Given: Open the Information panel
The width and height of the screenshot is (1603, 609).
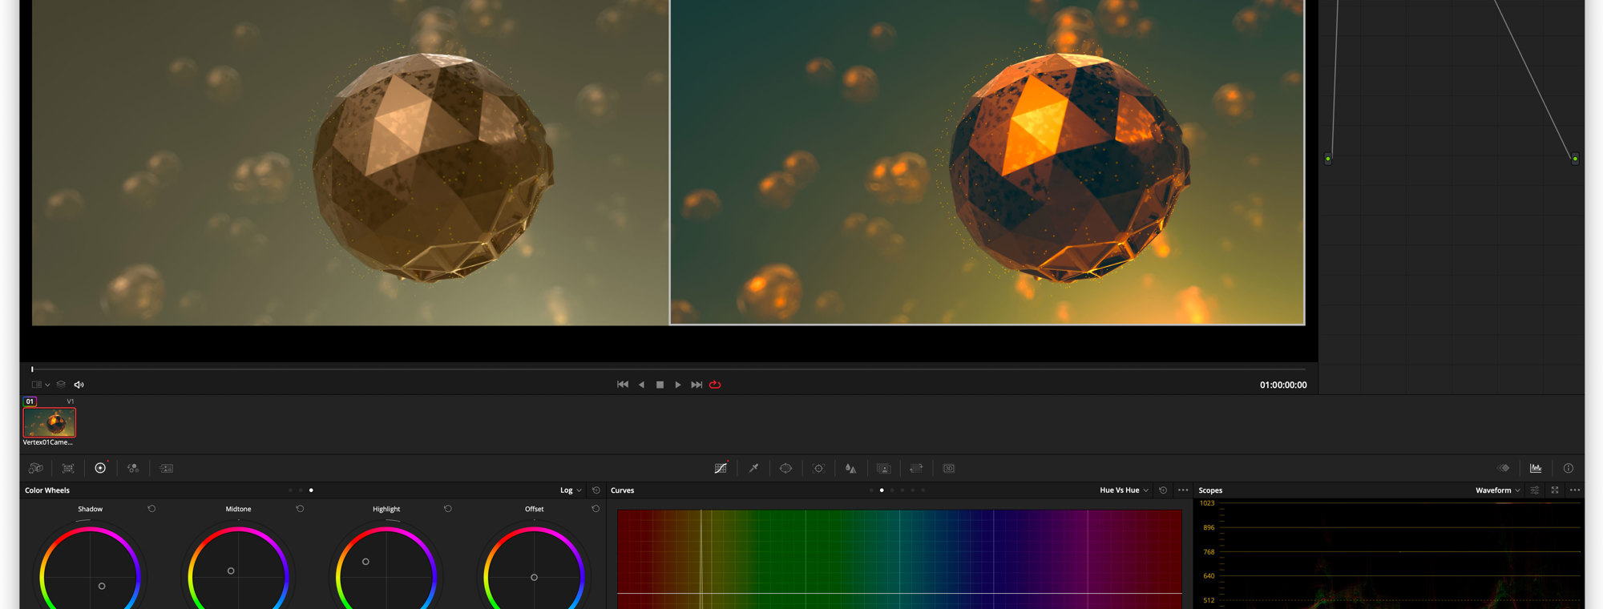Looking at the screenshot, I should pos(1569,468).
